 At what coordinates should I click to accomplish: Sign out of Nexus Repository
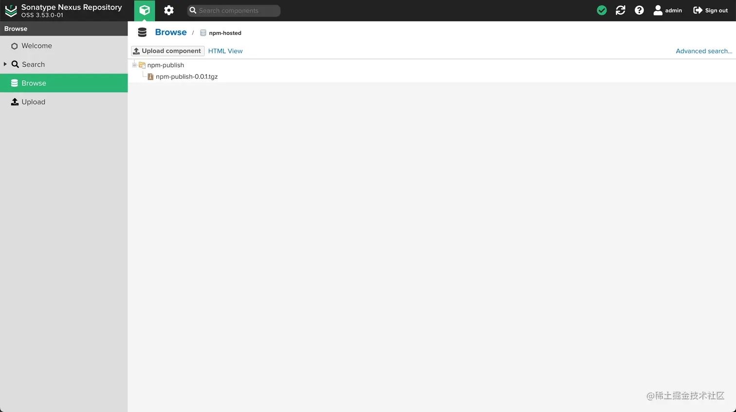[x=710, y=10]
